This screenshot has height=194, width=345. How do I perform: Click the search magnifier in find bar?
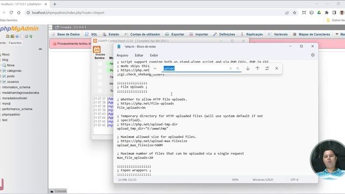[238, 68]
